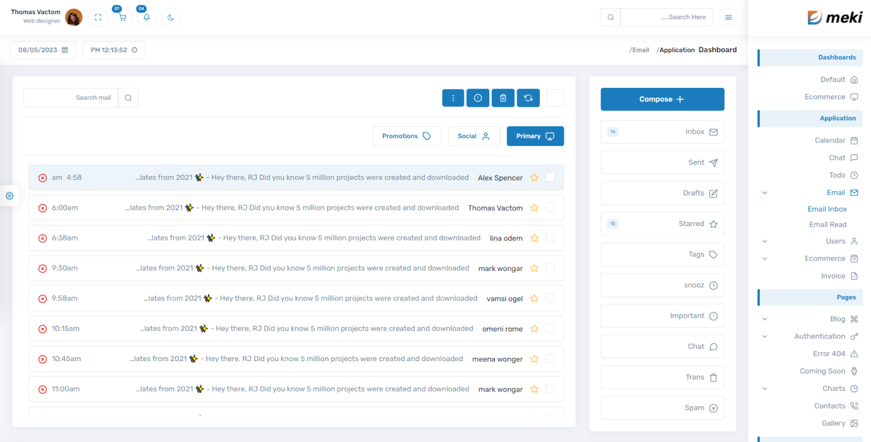Expand the Authentication section under Pages
Viewport: 871px width, 442px height.
tap(764, 336)
